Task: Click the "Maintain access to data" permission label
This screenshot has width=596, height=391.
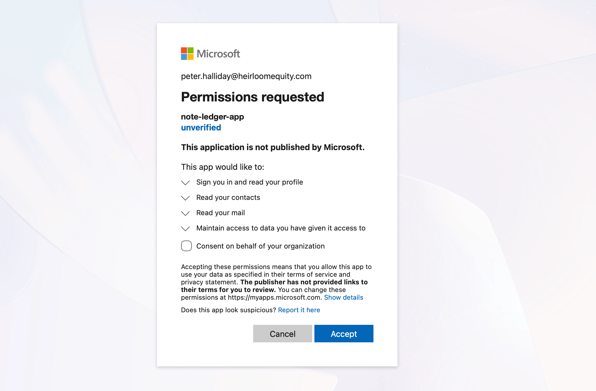Action: [281, 228]
